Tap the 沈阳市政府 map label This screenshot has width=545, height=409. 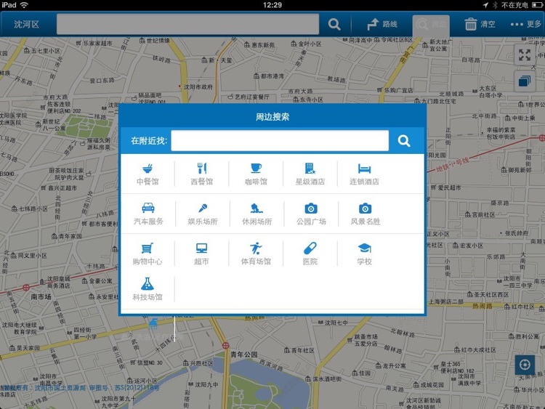pos(198,86)
